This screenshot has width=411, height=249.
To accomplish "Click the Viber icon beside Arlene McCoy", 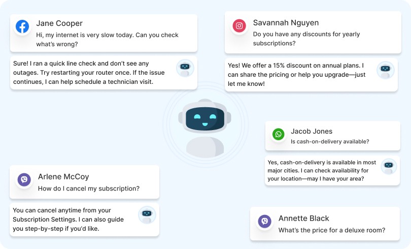I will click(24, 179).
